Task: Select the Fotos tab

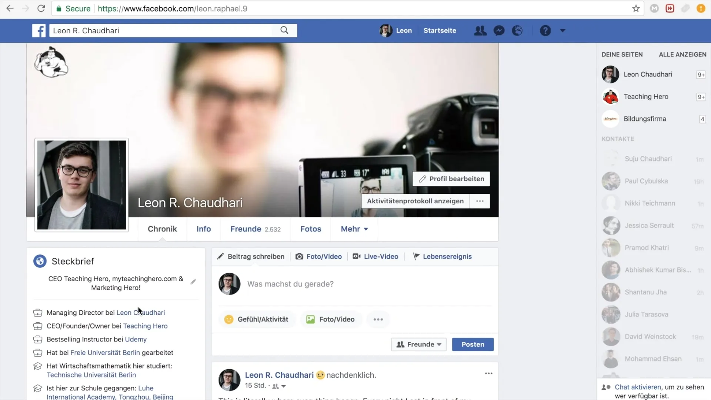Action: (311, 229)
